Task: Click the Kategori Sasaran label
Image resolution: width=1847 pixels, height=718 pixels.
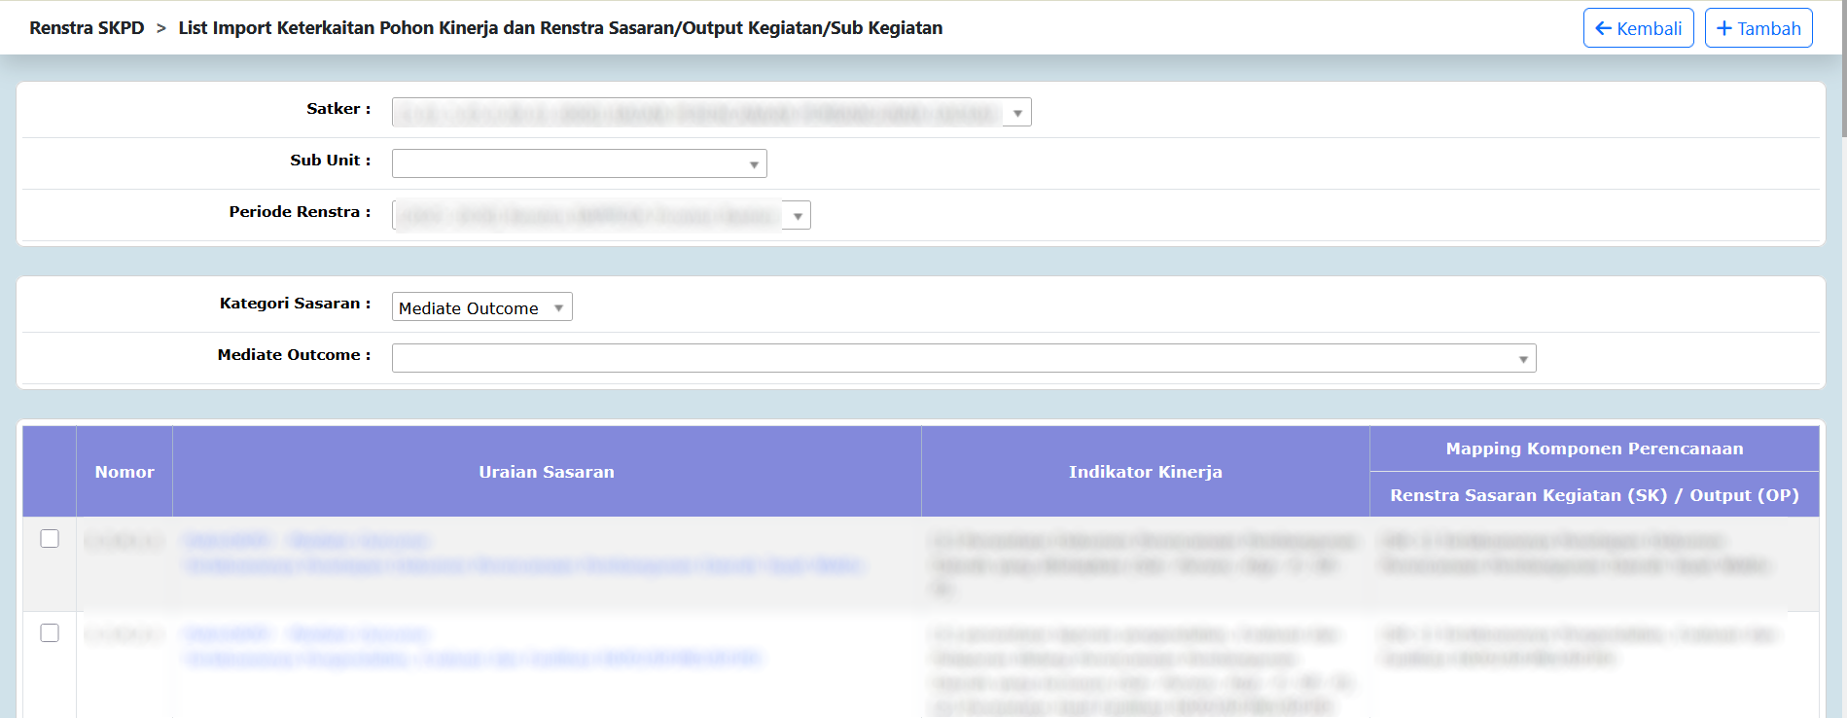Action: (x=295, y=304)
